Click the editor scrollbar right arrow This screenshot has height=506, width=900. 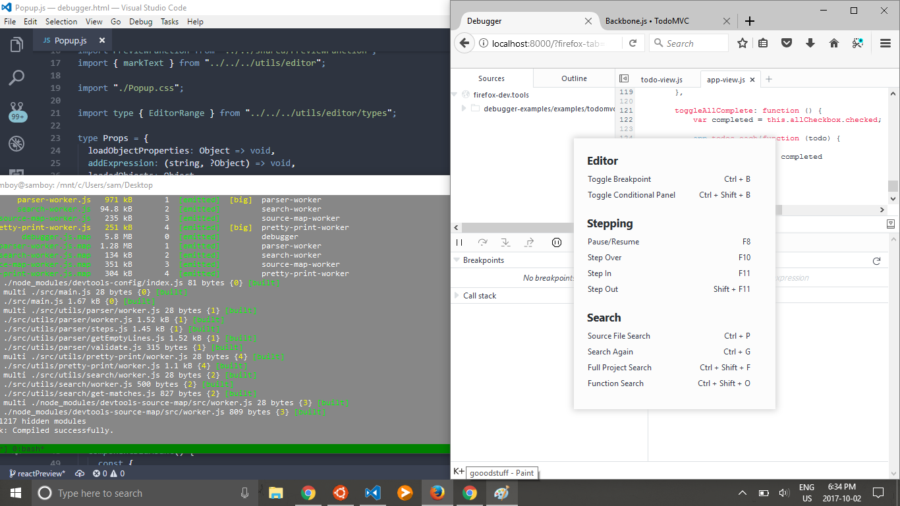(x=882, y=210)
